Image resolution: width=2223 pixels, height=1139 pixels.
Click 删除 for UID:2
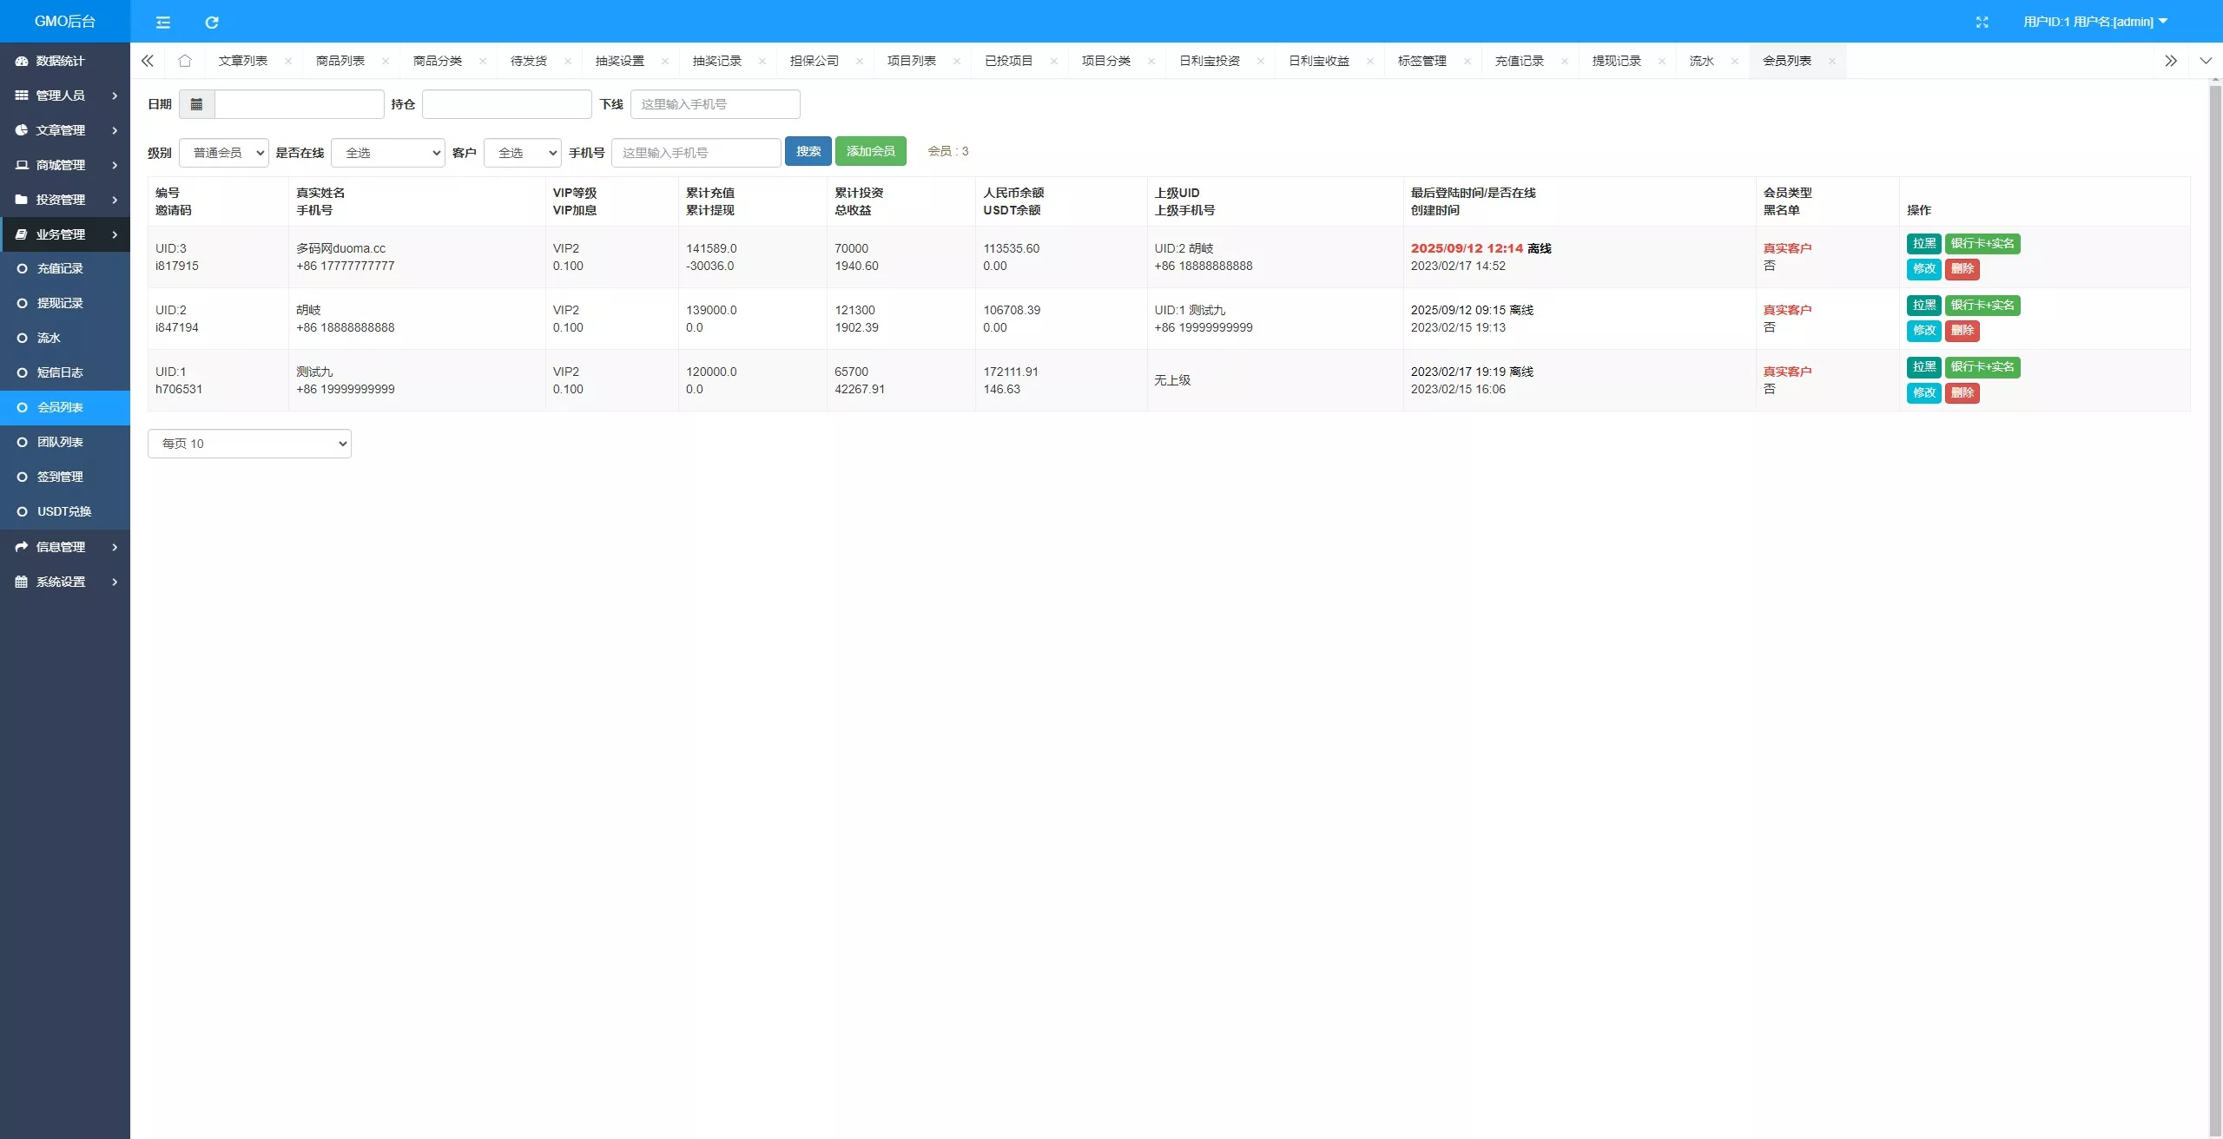pyautogui.click(x=1962, y=331)
